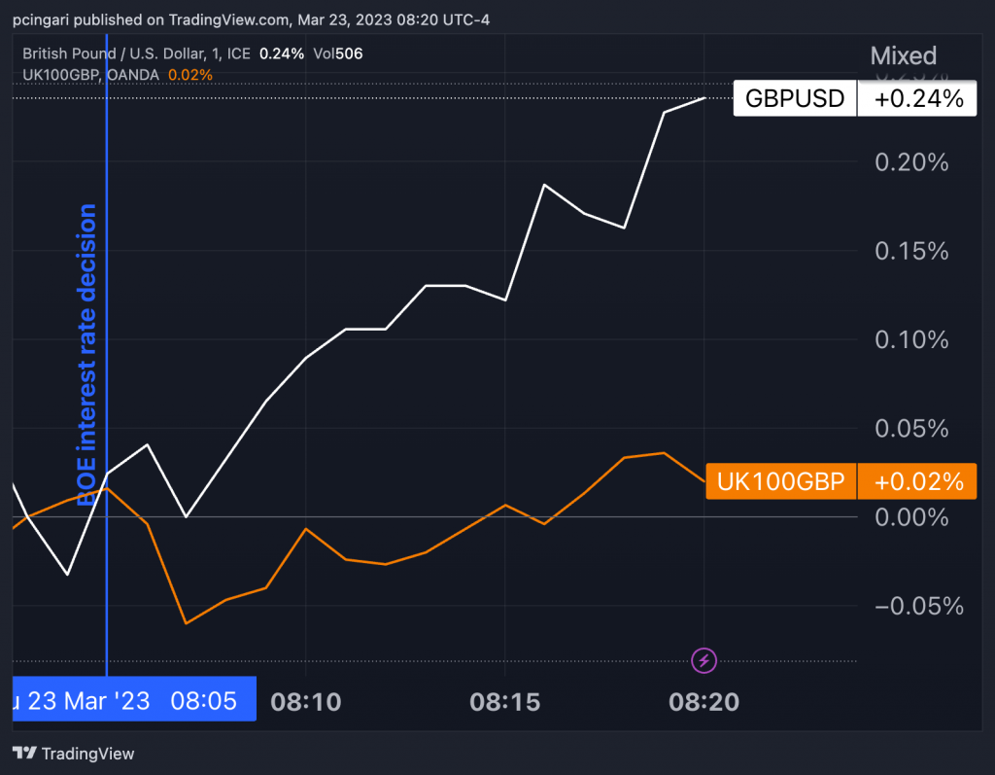The height and width of the screenshot is (775, 995).
Task: Select the orange UK100GBP price label
Action: click(x=780, y=481)
